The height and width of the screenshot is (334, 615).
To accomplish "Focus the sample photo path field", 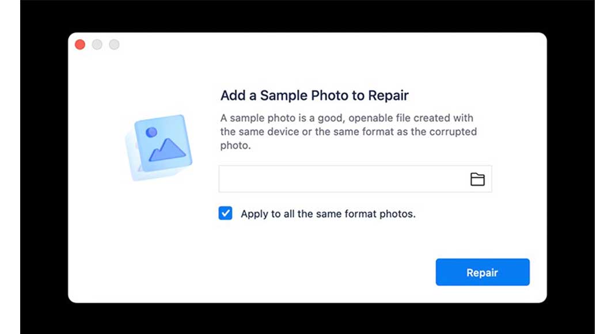I will point(355,179).
